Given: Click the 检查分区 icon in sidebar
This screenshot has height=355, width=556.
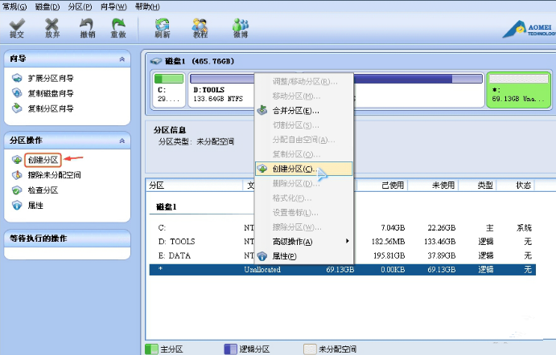Looking at the screenshot, I should [x=17, y=190].
